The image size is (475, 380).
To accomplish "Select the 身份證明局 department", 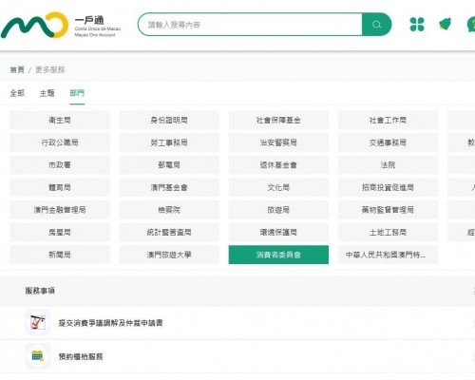I will [x=169, y=120].
